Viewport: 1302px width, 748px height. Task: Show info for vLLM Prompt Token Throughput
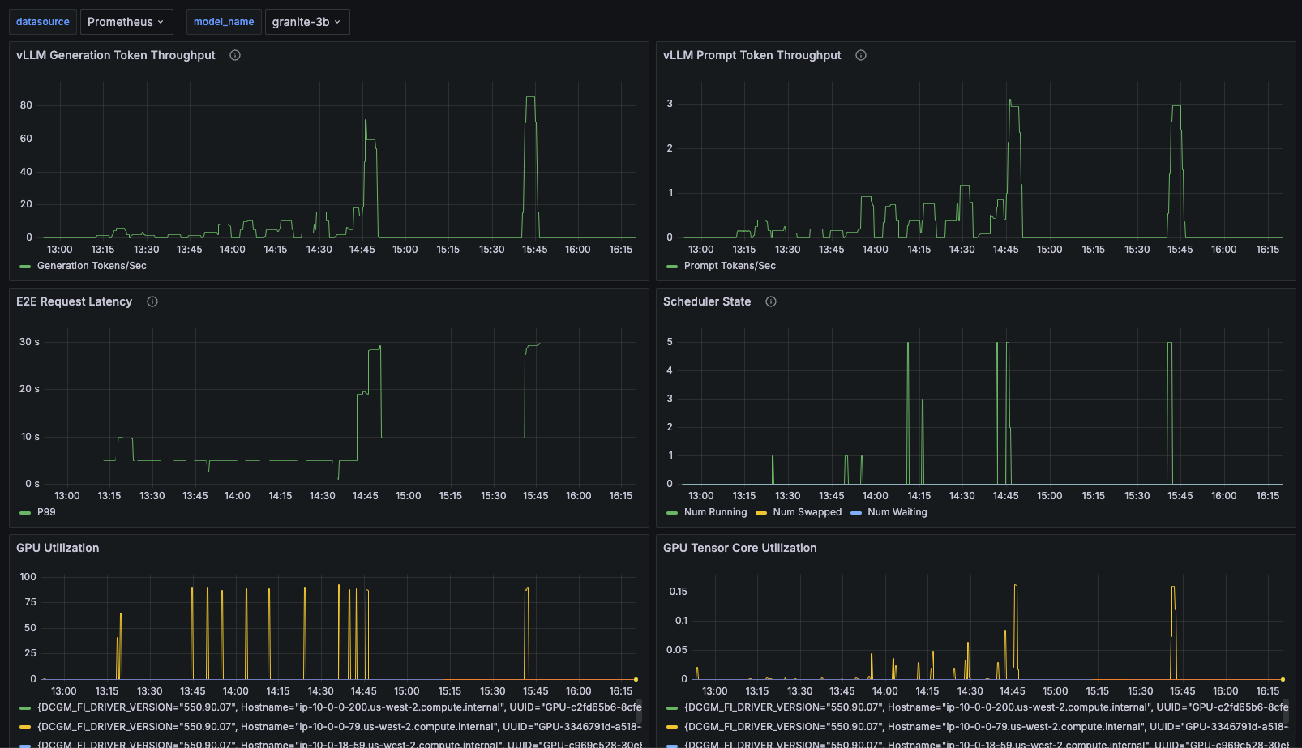pos(861,55)
